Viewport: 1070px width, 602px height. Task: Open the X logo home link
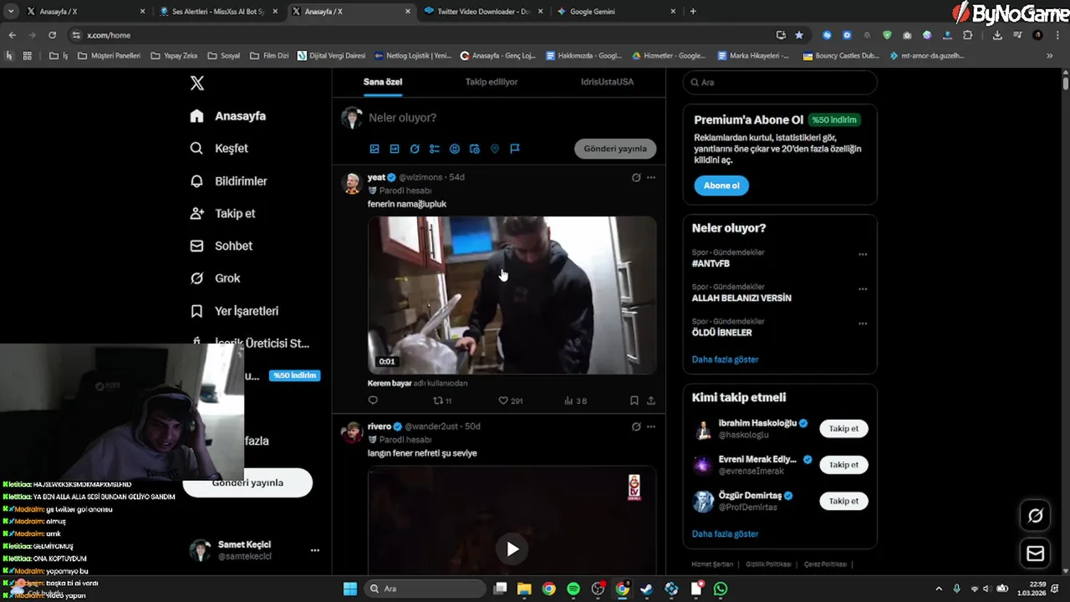click(x=196, y=83)
